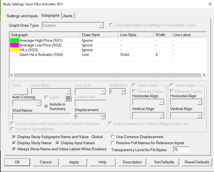Image resolution: width=214 pixels, height=172 pixels.
Task: Click the yellow swatch of HiLo SG3
Action: [15, 50]
